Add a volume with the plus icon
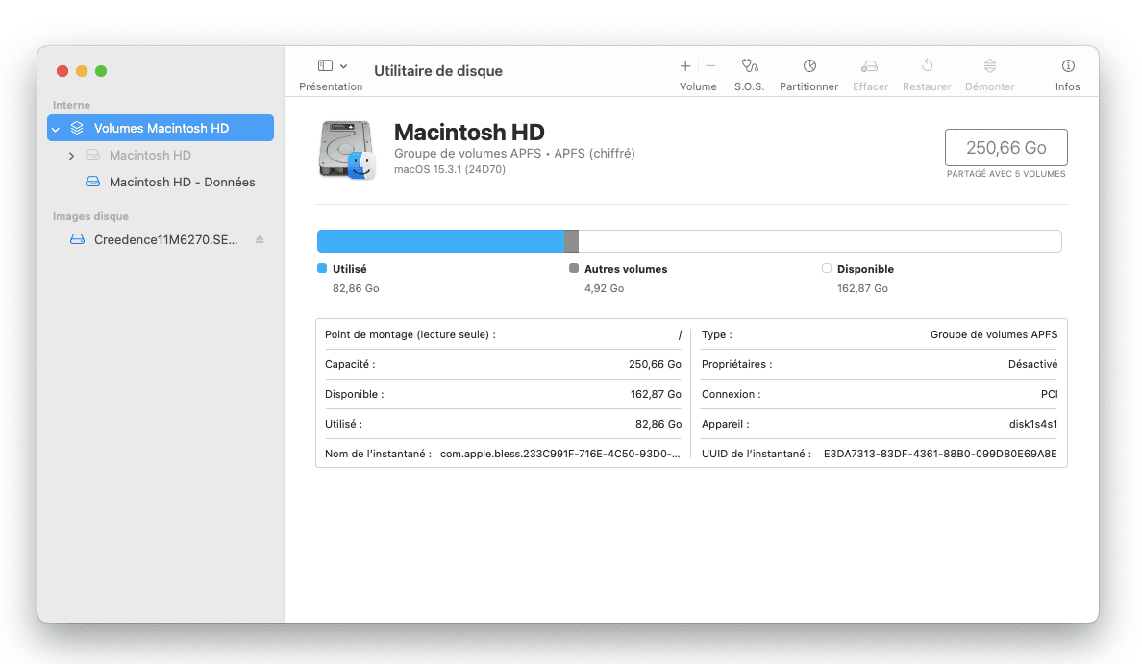Viewport: 1142px width, 664px height. [685, 66]
